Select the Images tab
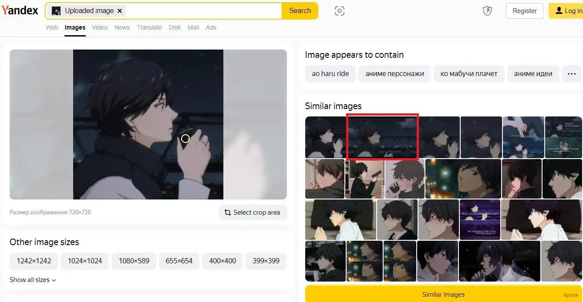The image size is (583, 302). point(75,27)
